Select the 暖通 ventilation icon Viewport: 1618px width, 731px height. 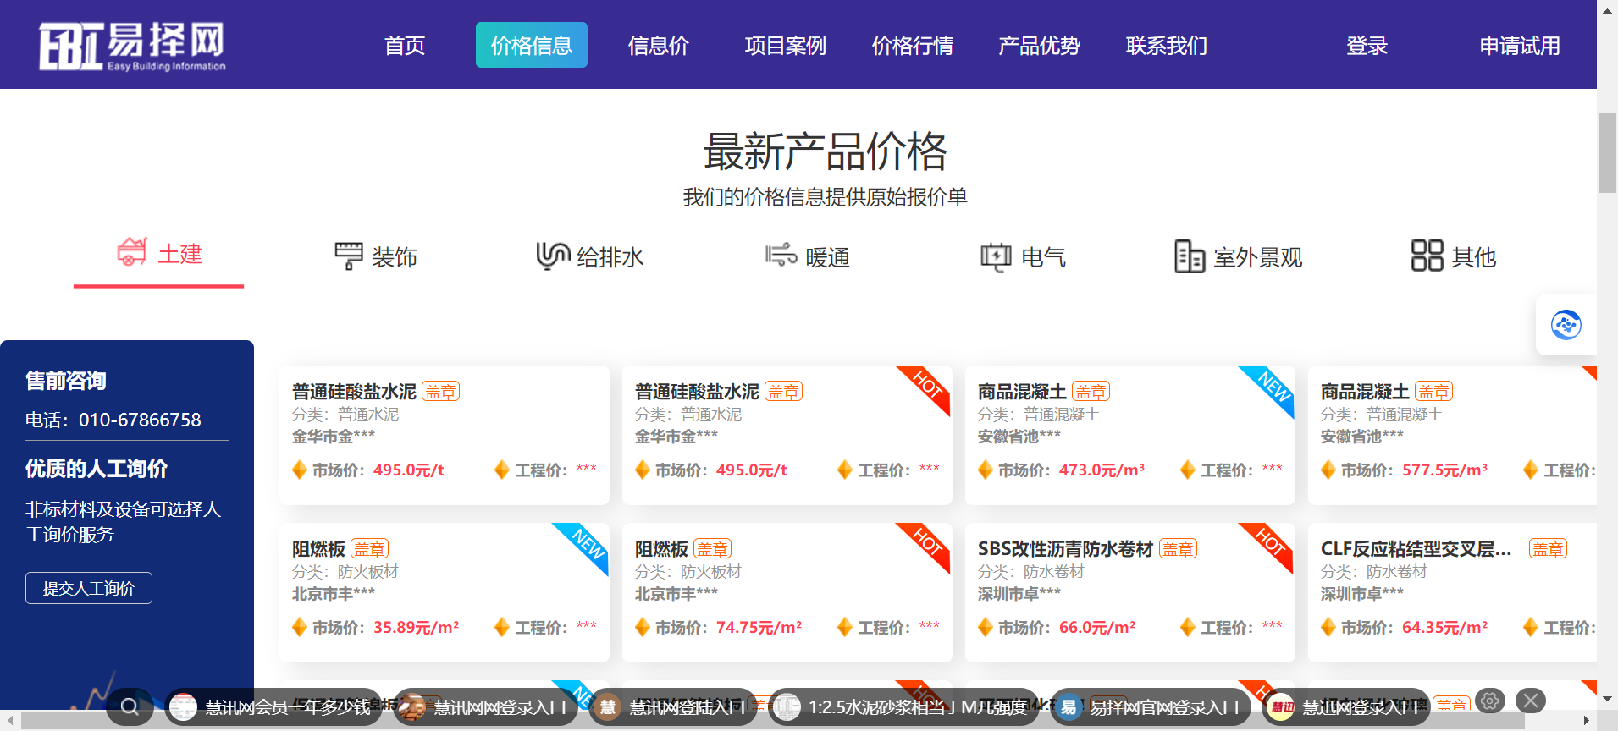coord(781,256)
